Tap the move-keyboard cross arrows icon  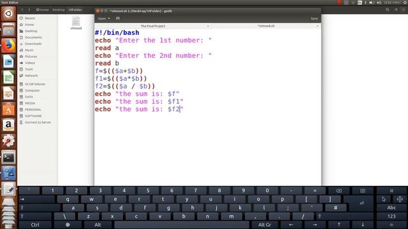400,199
